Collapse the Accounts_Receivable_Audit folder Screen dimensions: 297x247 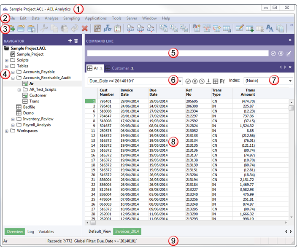13,78
